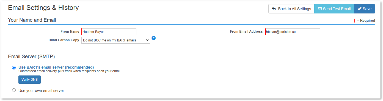
Task: Click the Use your own email server label
Action: [x=41, y=91]
